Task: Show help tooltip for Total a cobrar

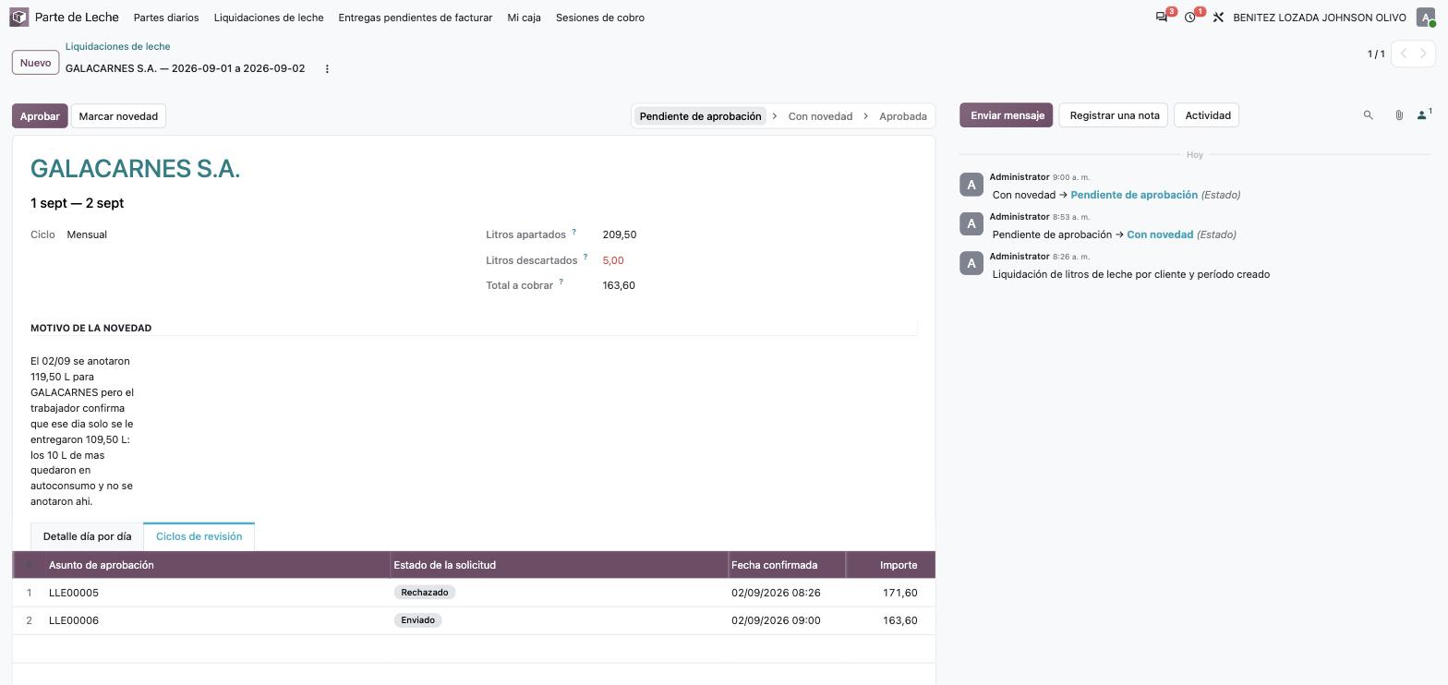Action: tap(561, 282)
